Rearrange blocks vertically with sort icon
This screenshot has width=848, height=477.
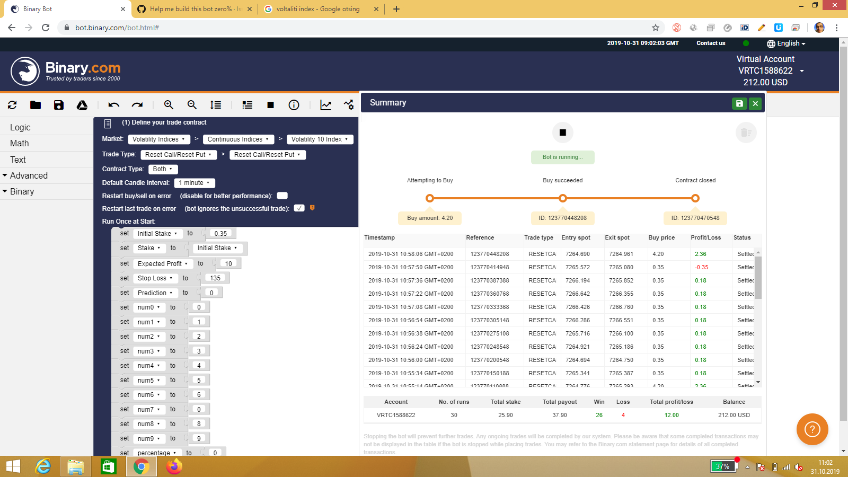(215, 105)
